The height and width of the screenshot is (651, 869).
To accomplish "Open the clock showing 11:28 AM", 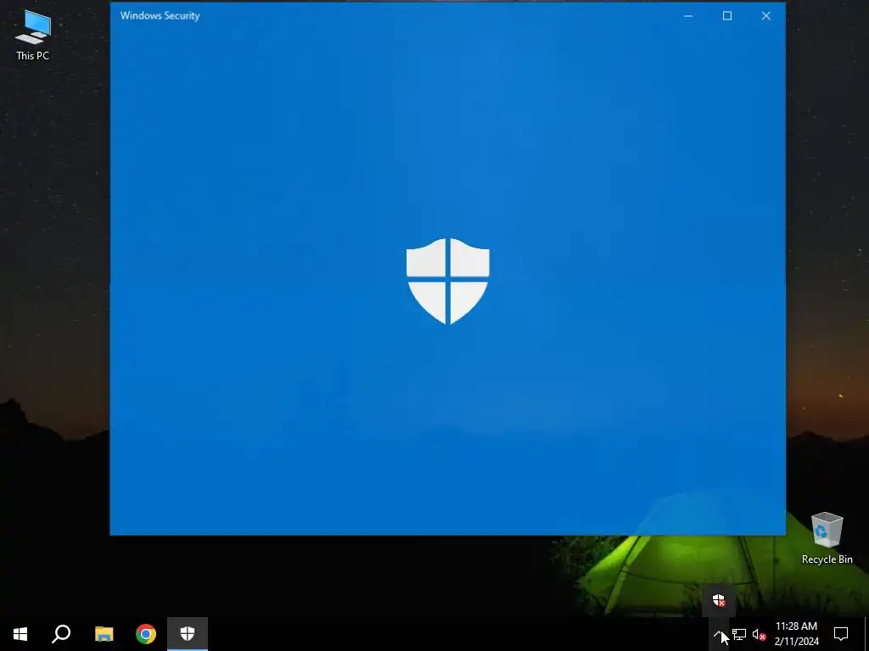I will coord(796,634).
